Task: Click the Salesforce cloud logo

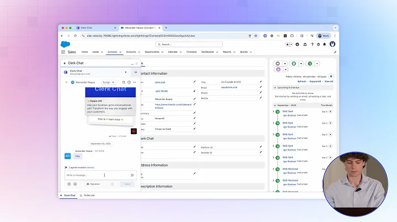Action: pyautogui.click(x=65, y=45)
